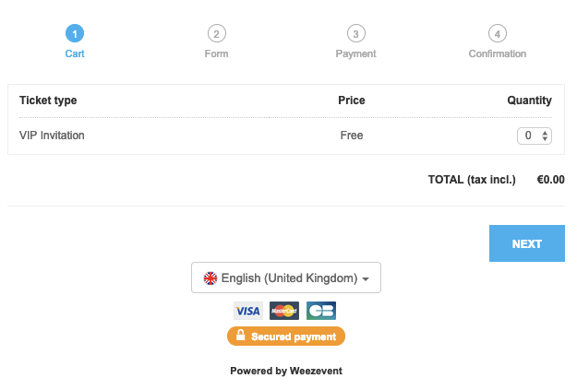Screen dimensions: 577x390
Task: Click the quantity number field showing 0
Action: click(x=535, y=136)
